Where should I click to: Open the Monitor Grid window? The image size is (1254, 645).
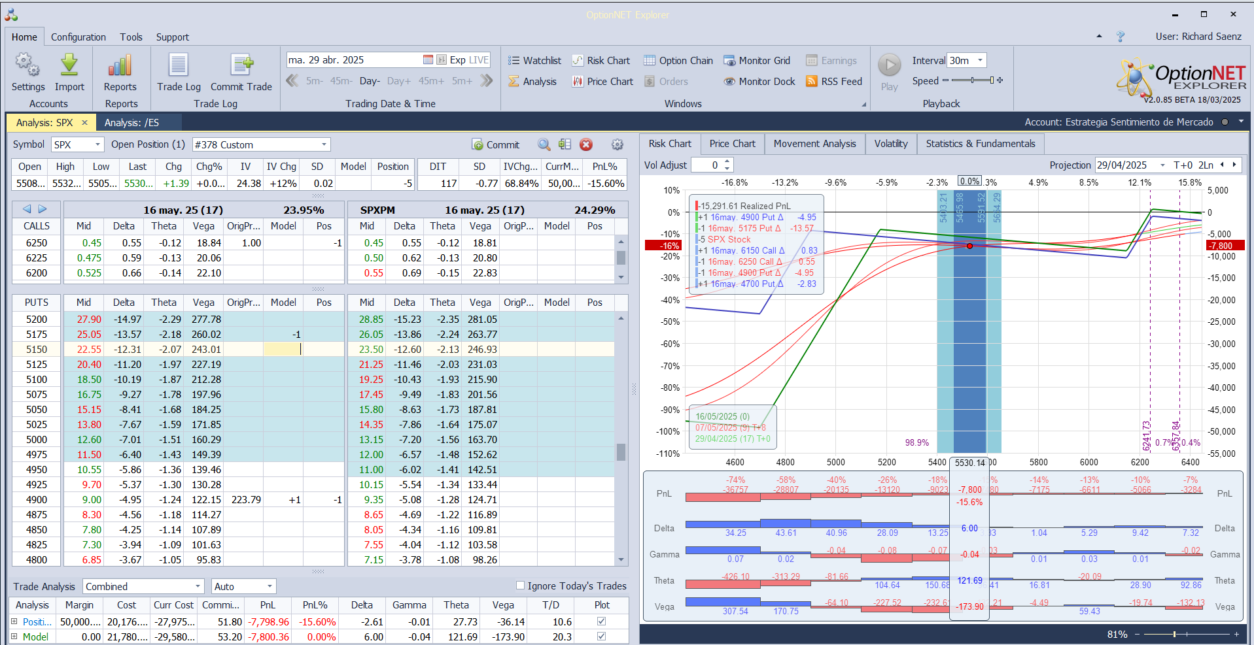point(757,61)
